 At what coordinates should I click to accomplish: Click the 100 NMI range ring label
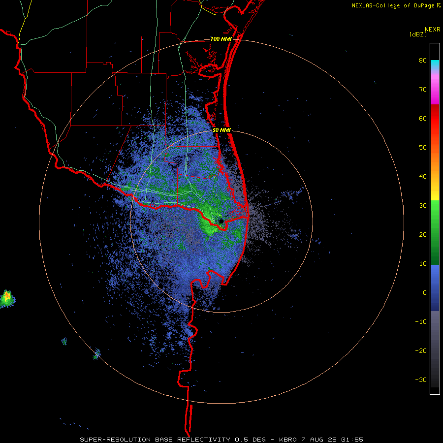coord(221,39)
